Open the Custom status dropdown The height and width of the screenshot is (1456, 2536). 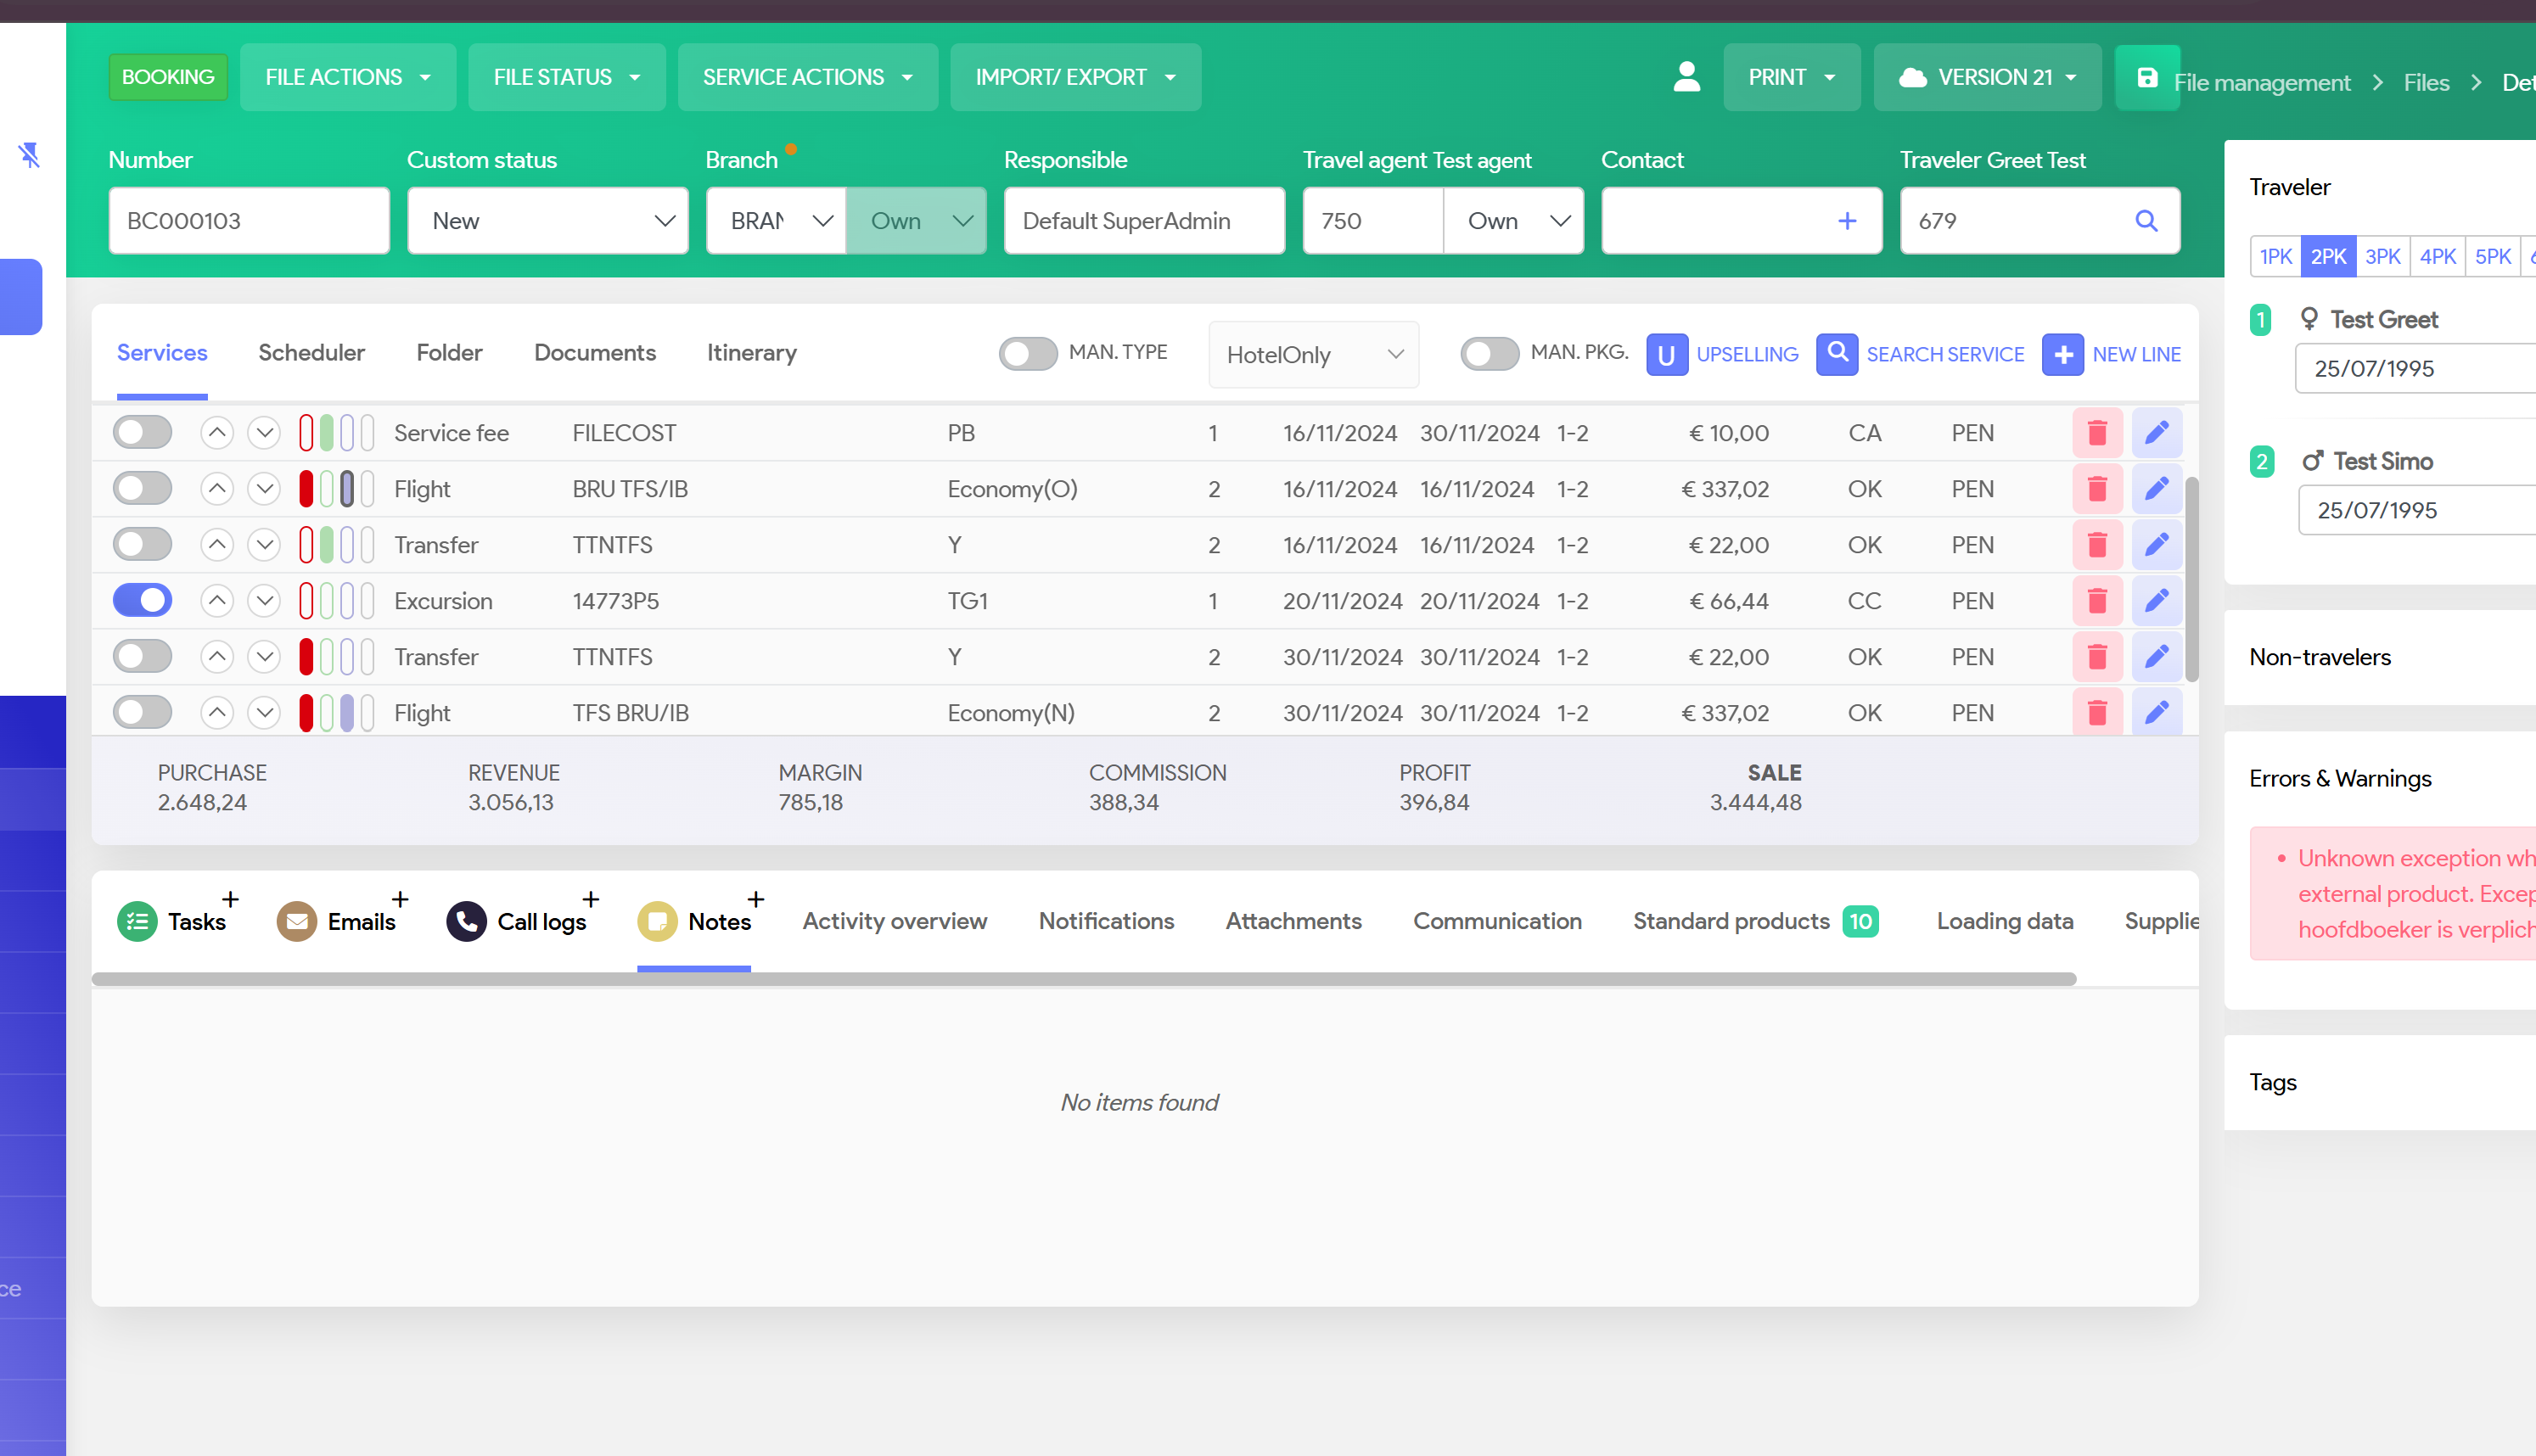click(548, 221)
